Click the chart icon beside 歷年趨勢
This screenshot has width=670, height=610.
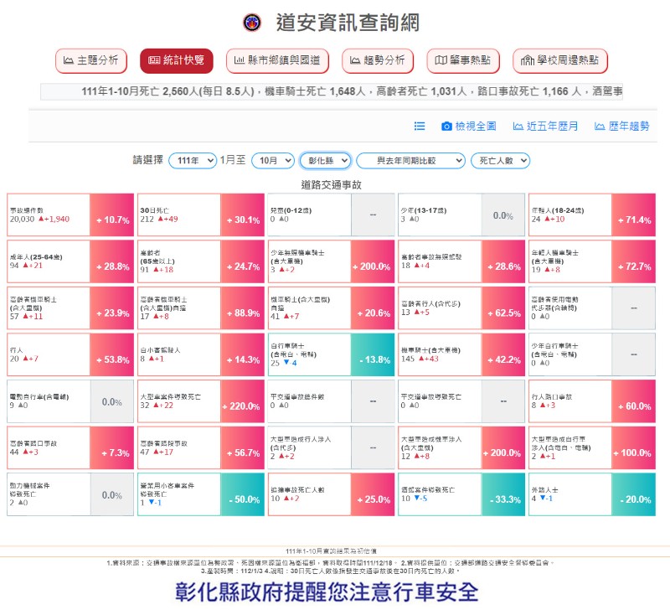[599, 127]
